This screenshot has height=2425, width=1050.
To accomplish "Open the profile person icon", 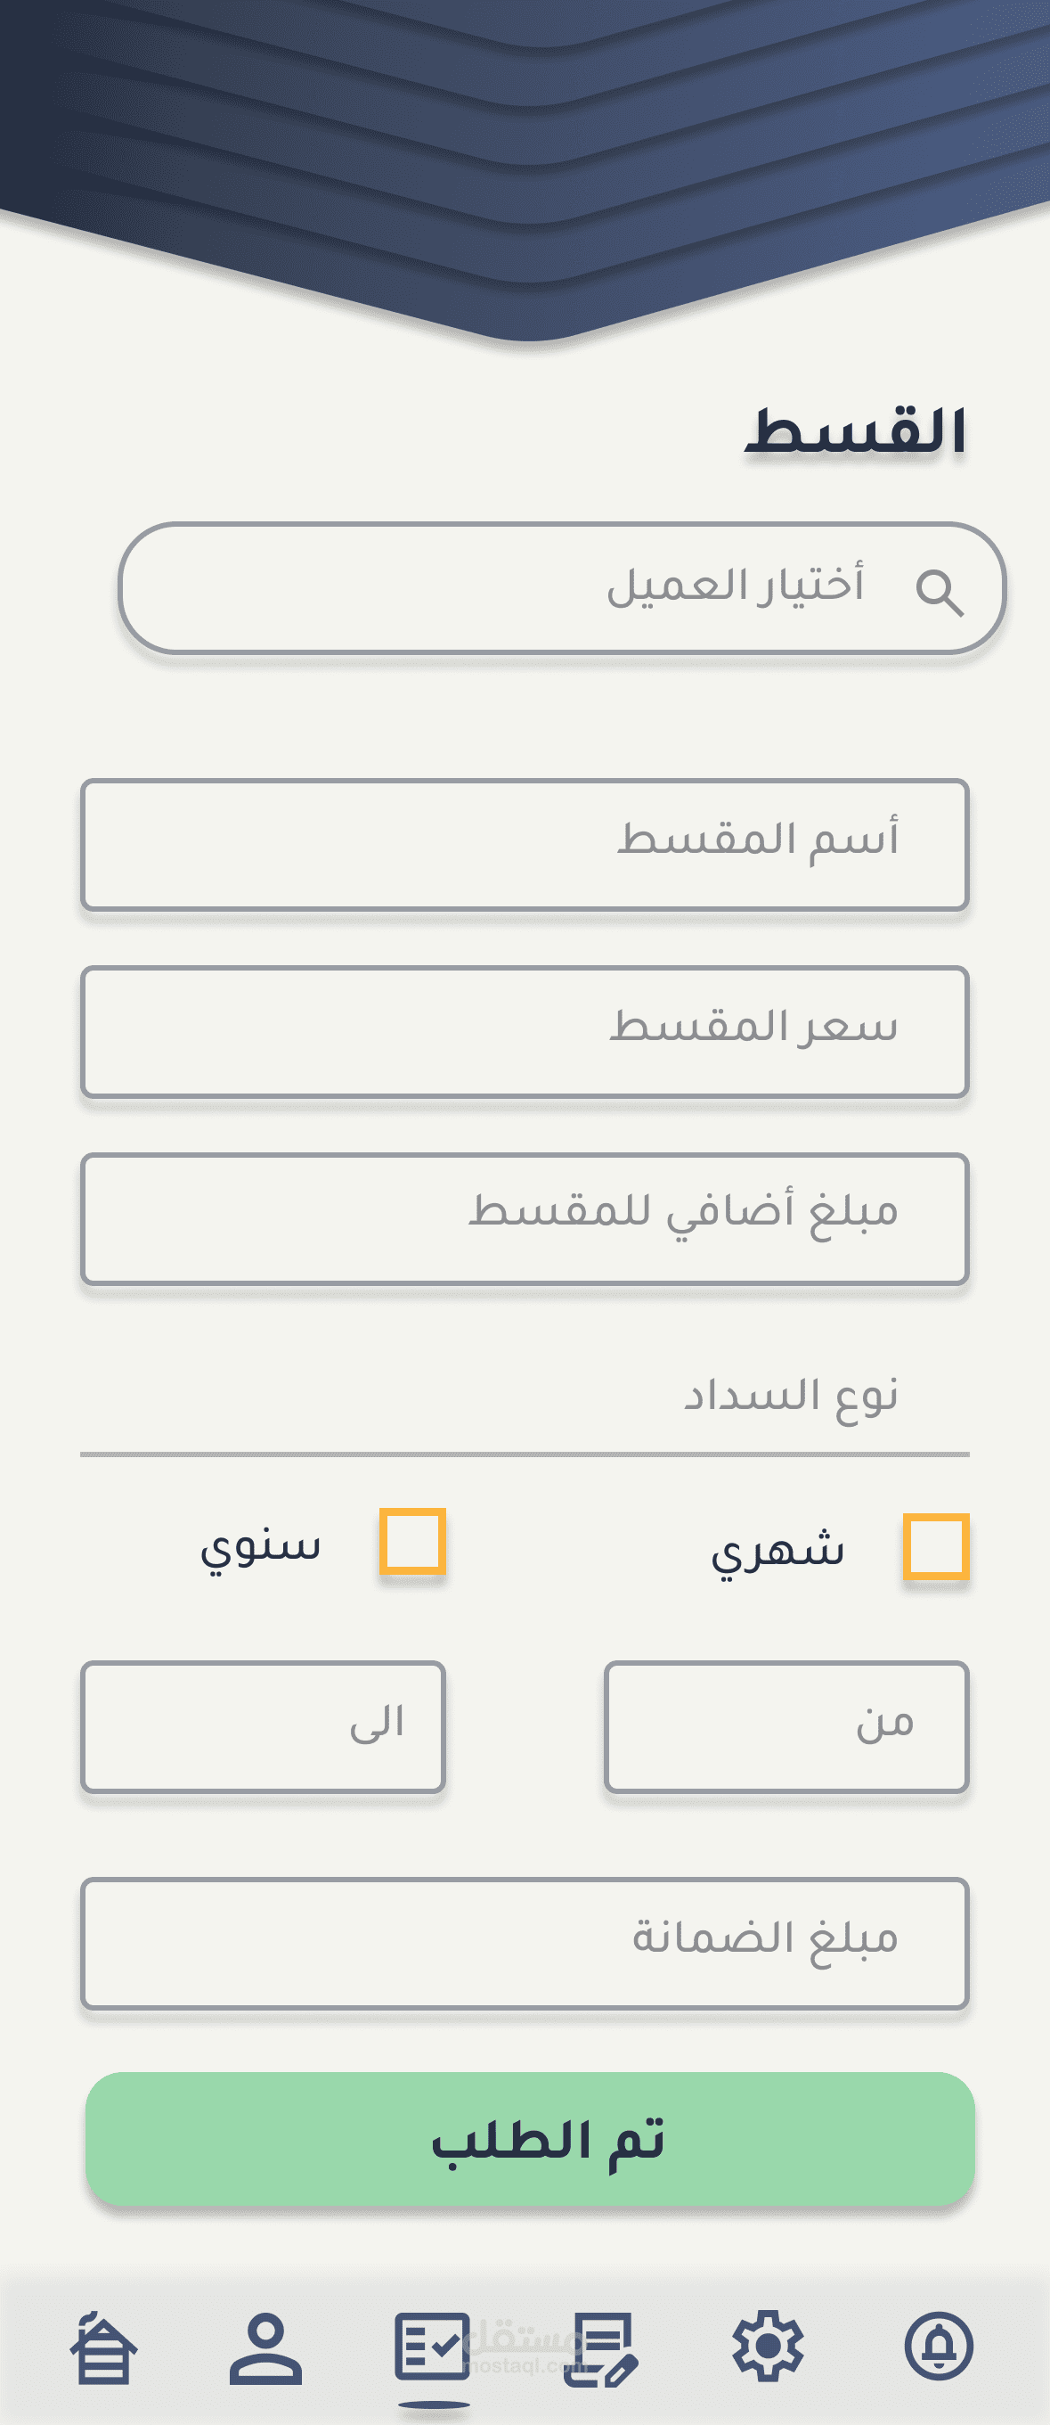I will pos(266,2347).
